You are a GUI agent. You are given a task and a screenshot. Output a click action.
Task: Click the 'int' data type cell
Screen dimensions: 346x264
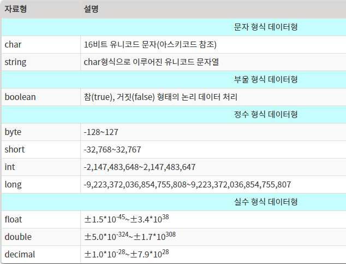[x=41, y=167]
